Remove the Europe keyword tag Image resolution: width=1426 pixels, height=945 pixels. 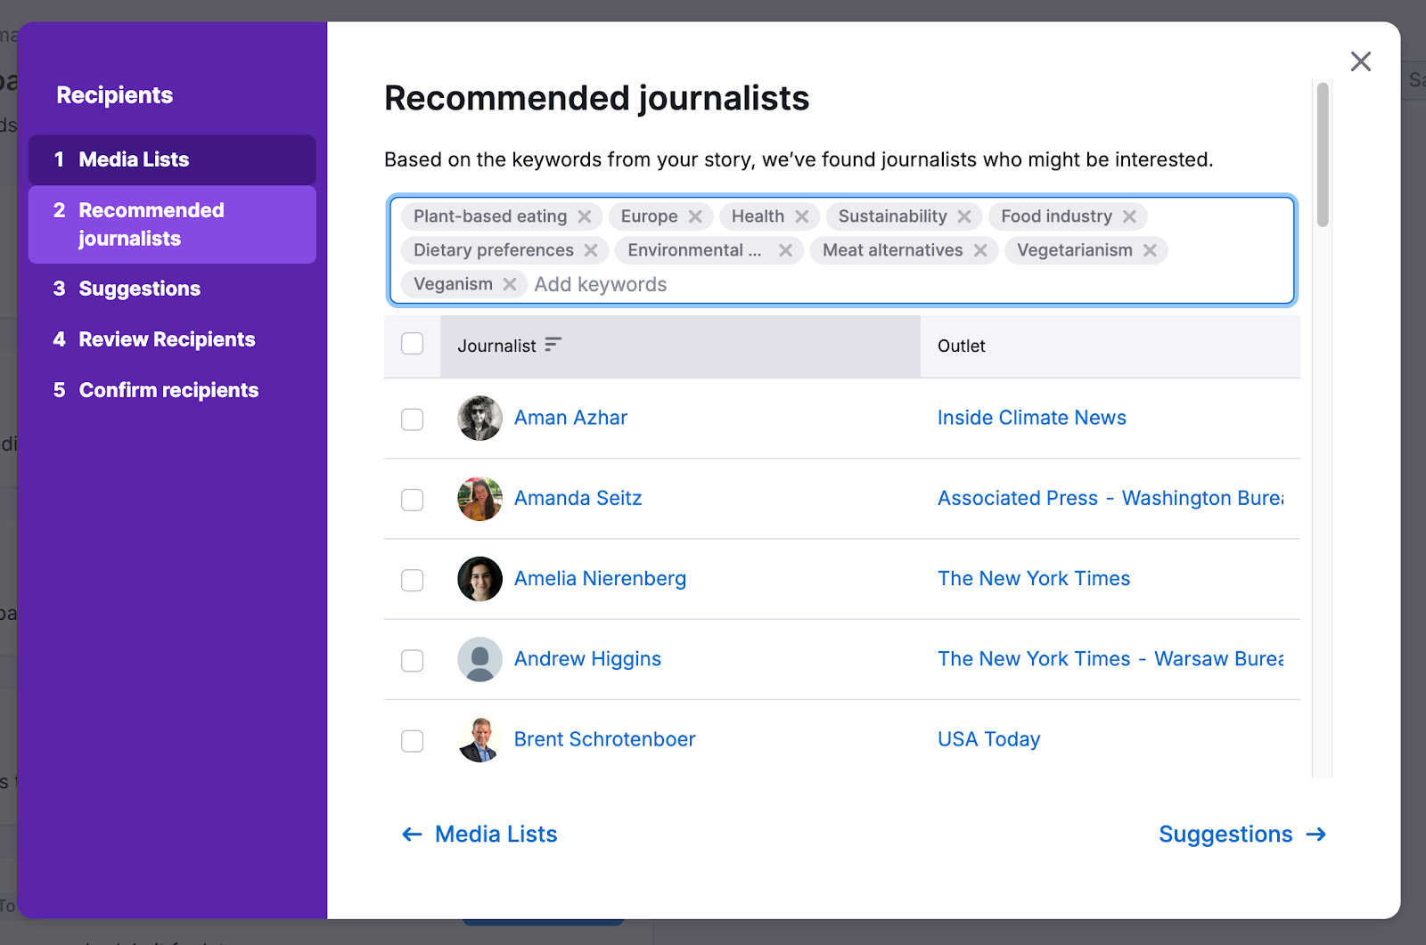(x=697, y=216)
